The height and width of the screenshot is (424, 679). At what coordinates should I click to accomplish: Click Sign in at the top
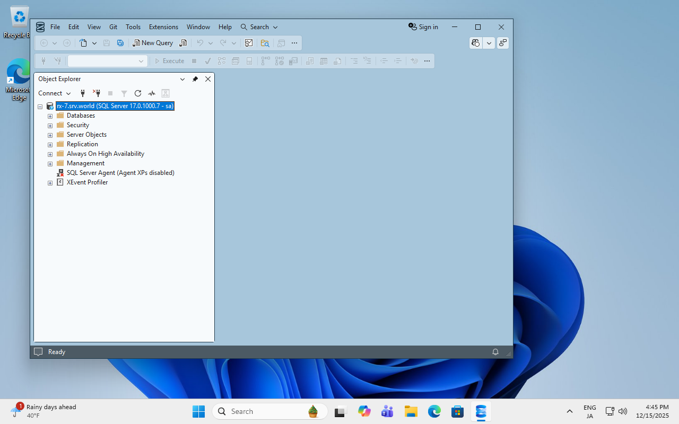tap(423, 27)
